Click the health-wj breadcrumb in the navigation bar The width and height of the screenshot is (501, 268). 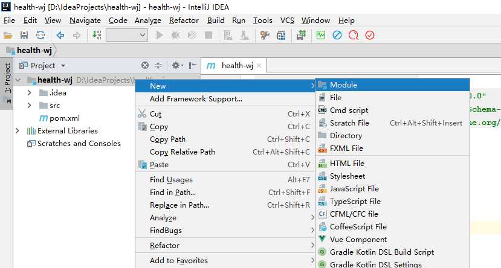tap(30, 51)
